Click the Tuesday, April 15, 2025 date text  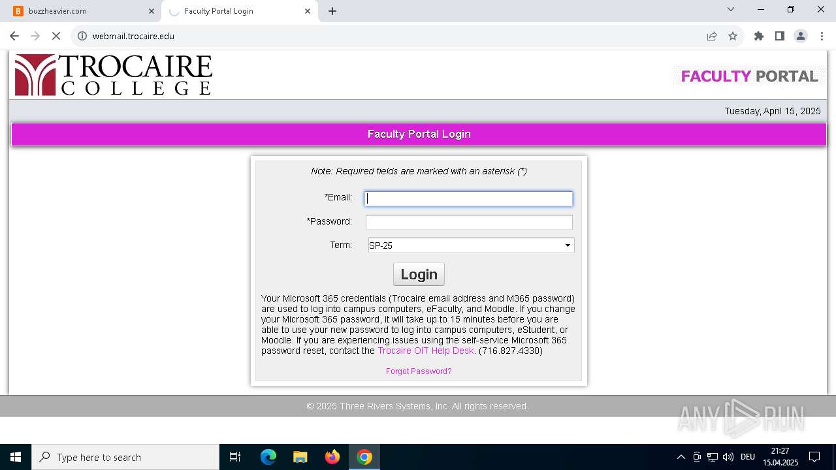click(x=773, y=111)
